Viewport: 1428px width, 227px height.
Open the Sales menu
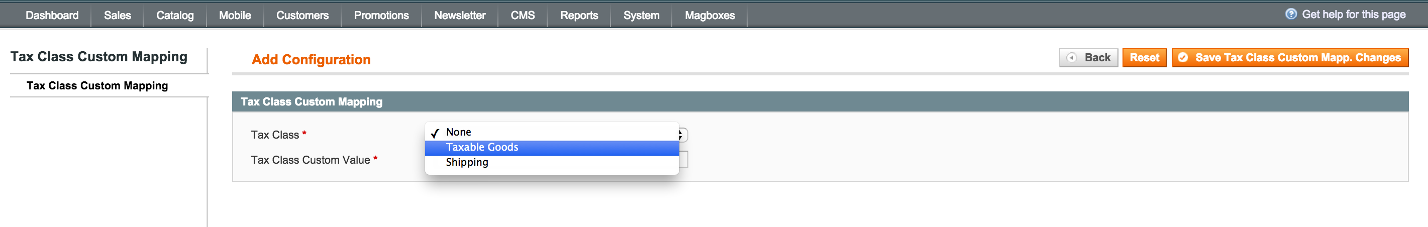click(118, 16)
